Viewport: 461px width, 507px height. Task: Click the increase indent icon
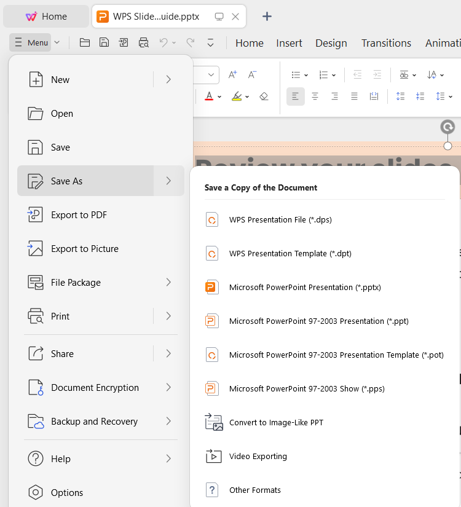click(x=377, y=75)
